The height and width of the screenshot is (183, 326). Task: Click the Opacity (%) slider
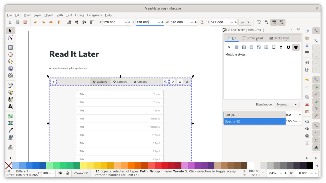point(254,121)
